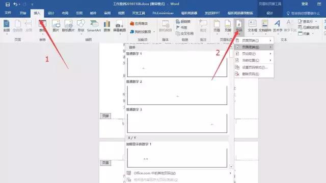This screenshot has width=326, height=183.
Task: Expand Top of Page (页面顶端) submenu
Action: coord(254,41)
